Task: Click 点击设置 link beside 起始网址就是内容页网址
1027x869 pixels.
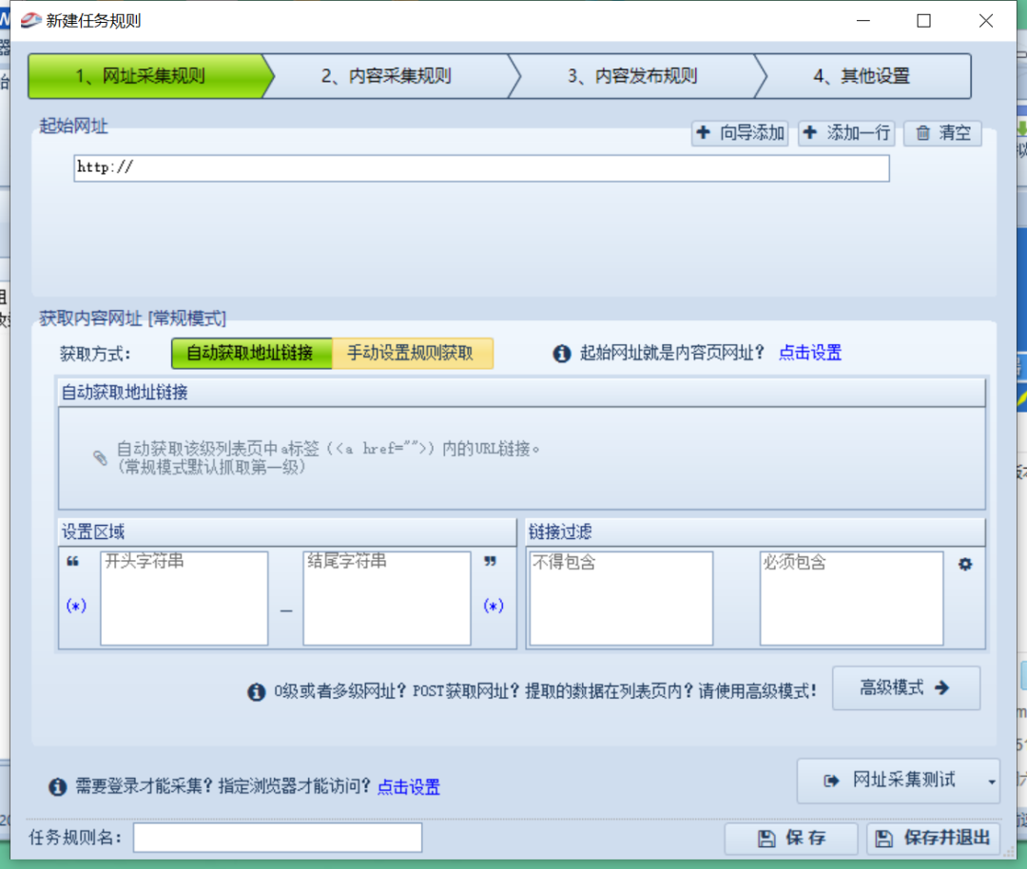Action: point(810,353)
